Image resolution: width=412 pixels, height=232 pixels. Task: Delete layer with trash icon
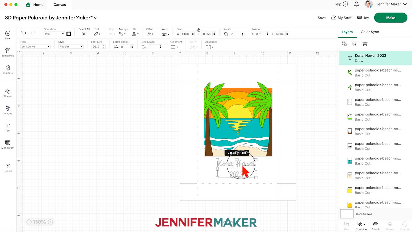pos(365,44)
